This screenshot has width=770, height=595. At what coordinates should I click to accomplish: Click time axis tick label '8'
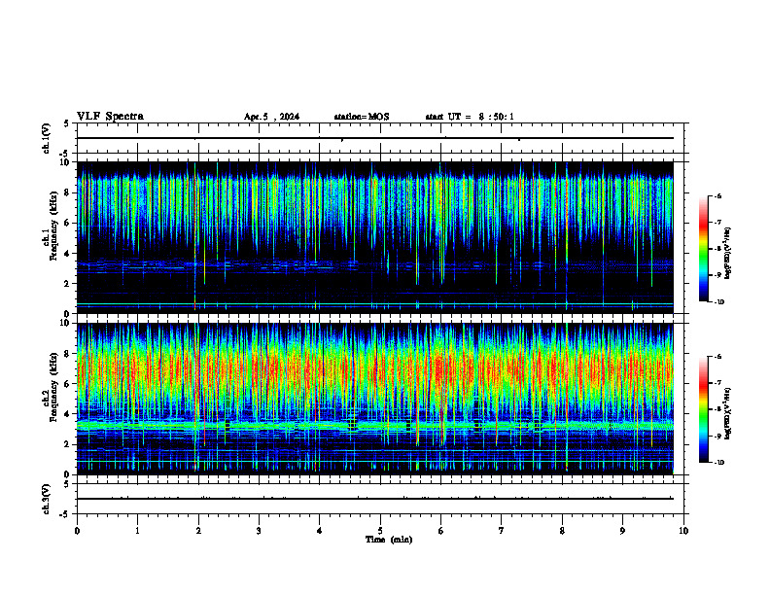[x=562, y=531]
